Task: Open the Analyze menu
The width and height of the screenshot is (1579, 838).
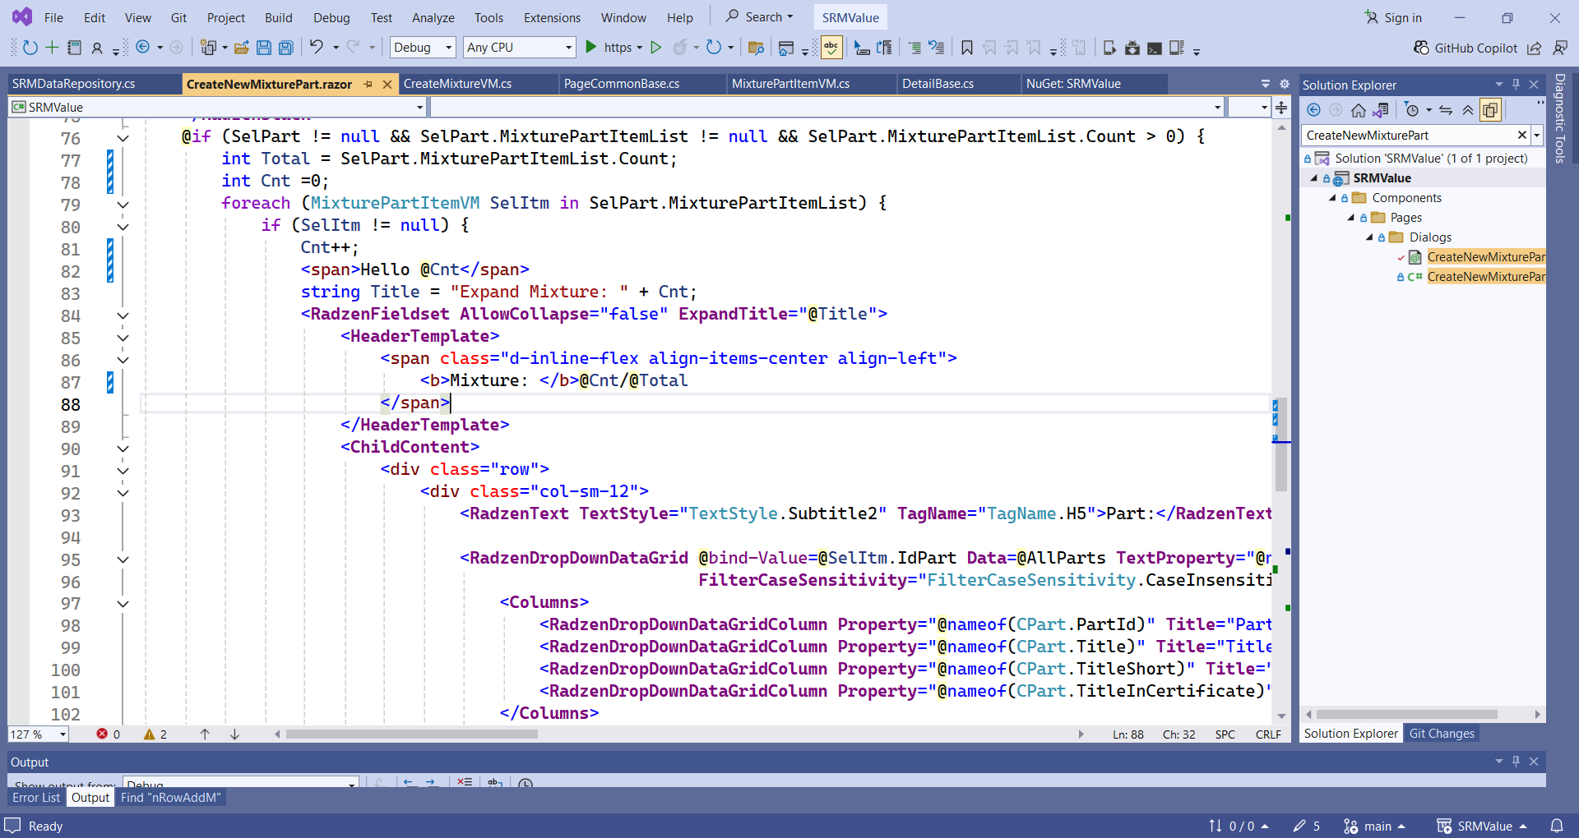Action: point(433,17)
